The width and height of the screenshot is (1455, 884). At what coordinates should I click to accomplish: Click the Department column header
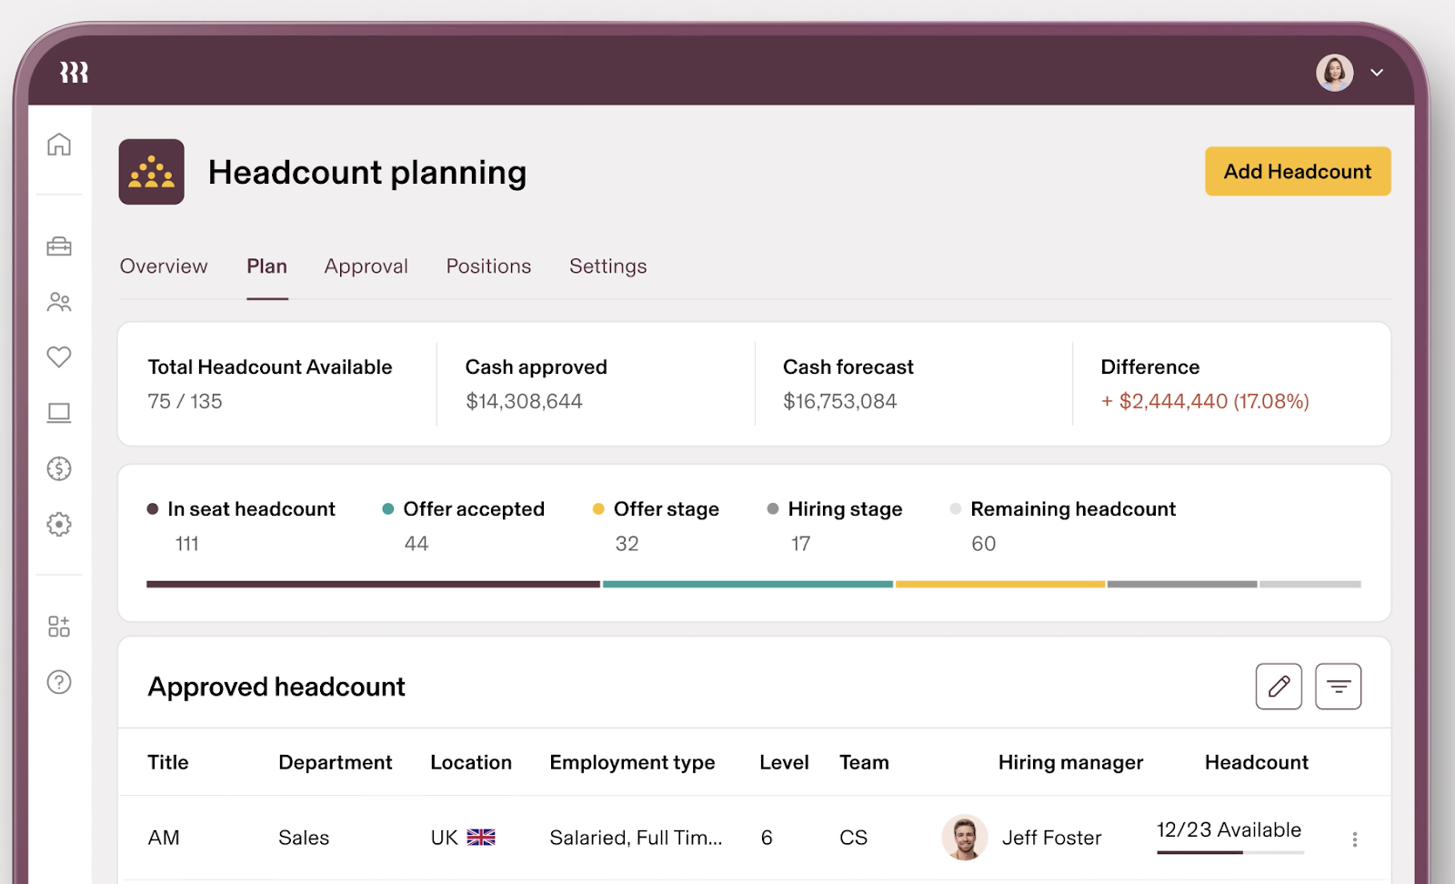coord(336,762)
